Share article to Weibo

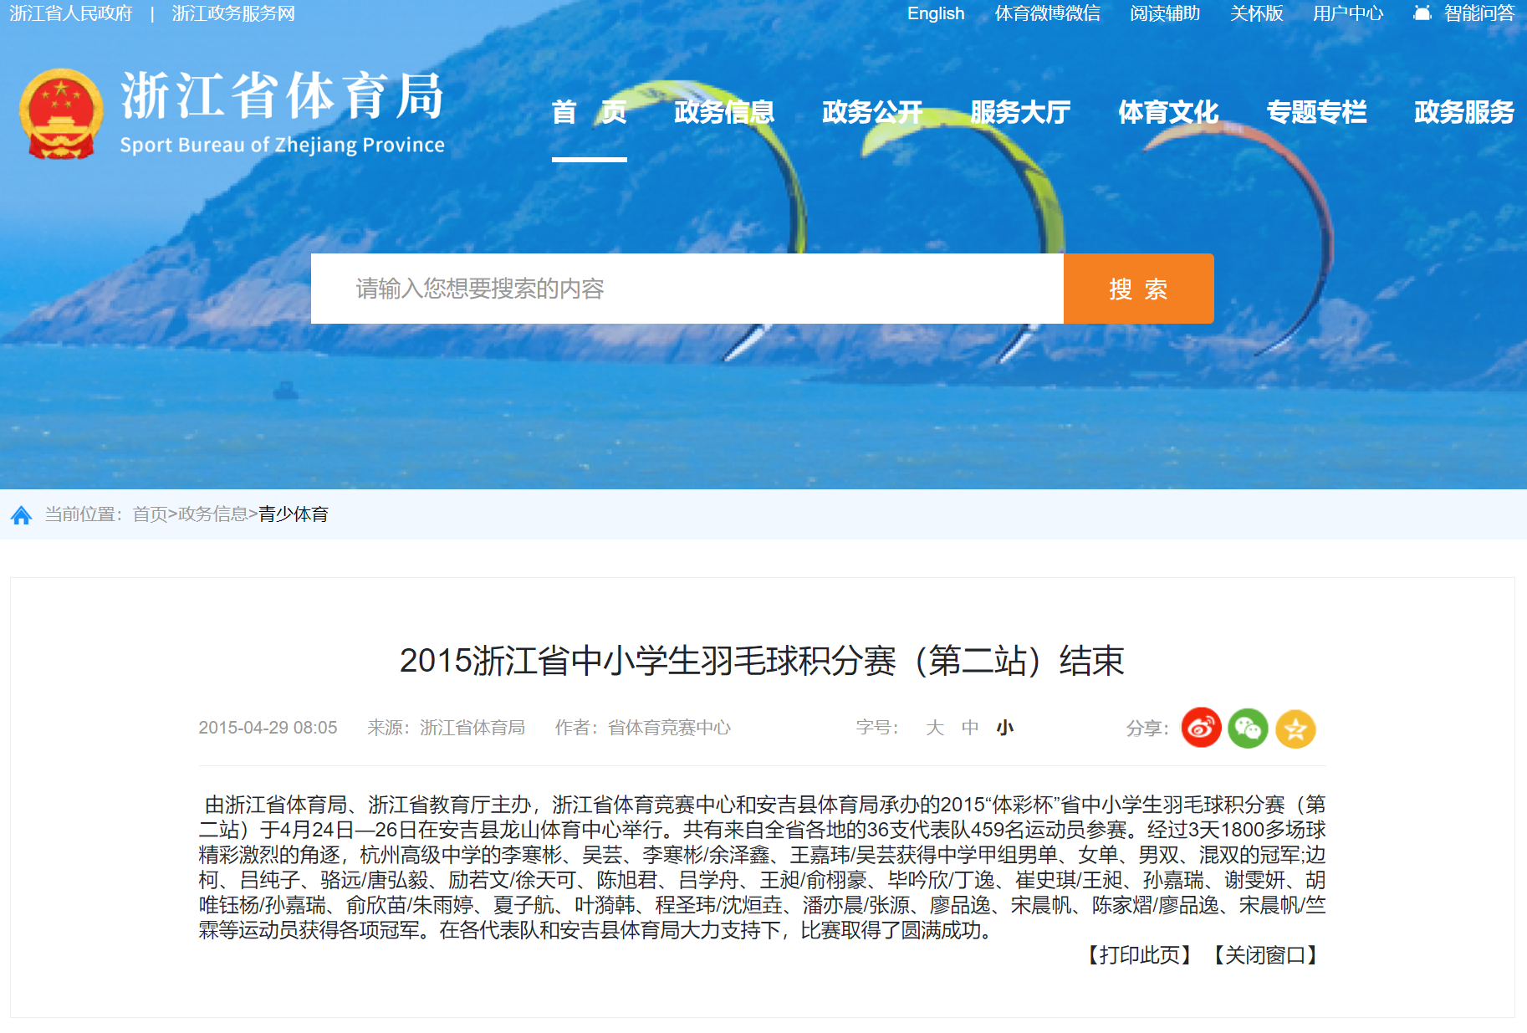click(x=1201, y=728)
